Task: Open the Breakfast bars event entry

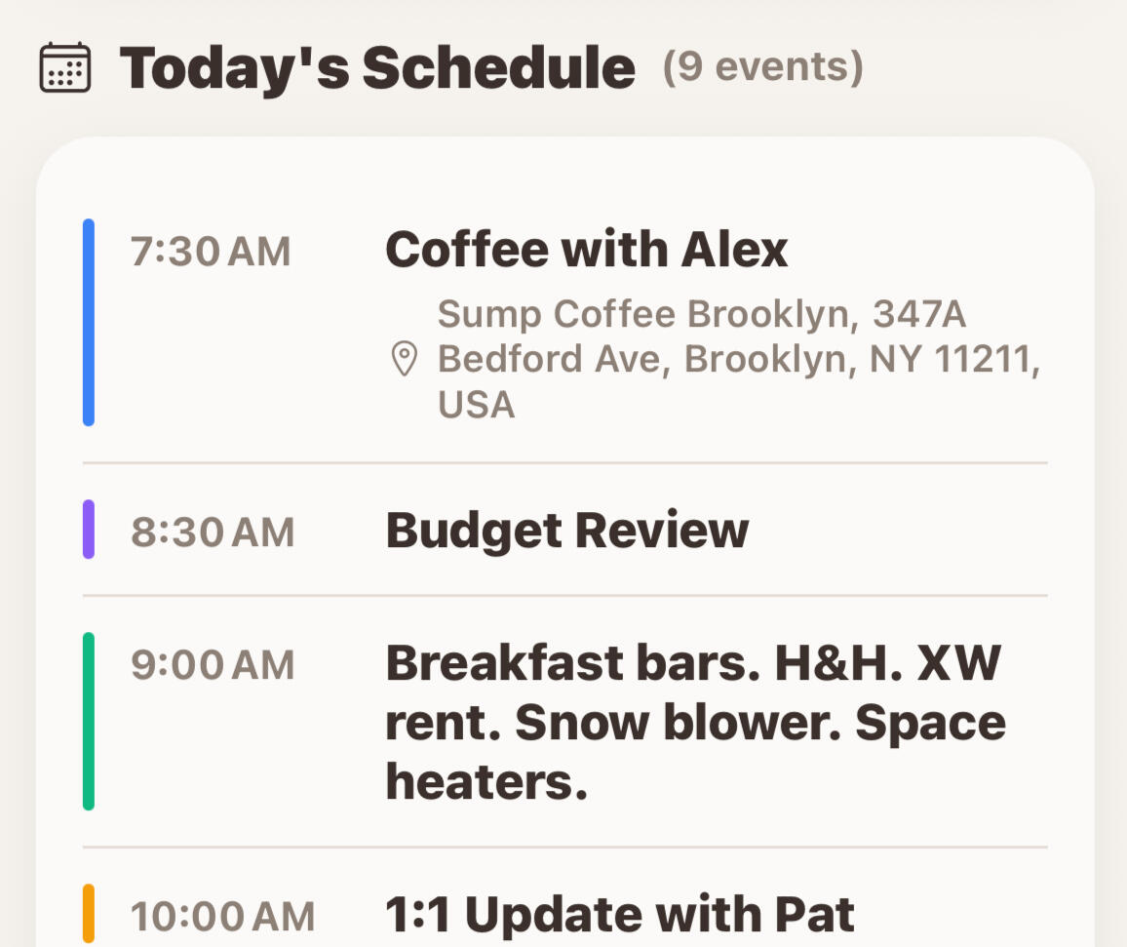Action: 695,722
